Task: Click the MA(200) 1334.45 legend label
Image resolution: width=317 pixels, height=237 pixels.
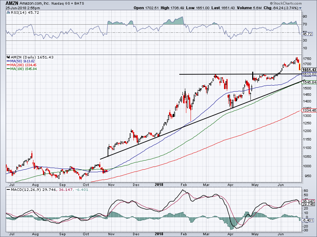Action: pos(24,65)
